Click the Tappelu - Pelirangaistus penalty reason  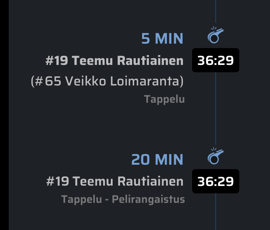[123, 200]
